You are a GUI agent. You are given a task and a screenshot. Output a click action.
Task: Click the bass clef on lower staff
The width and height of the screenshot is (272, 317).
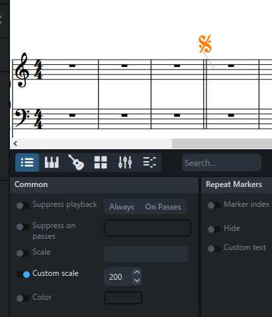click(23, 118)
